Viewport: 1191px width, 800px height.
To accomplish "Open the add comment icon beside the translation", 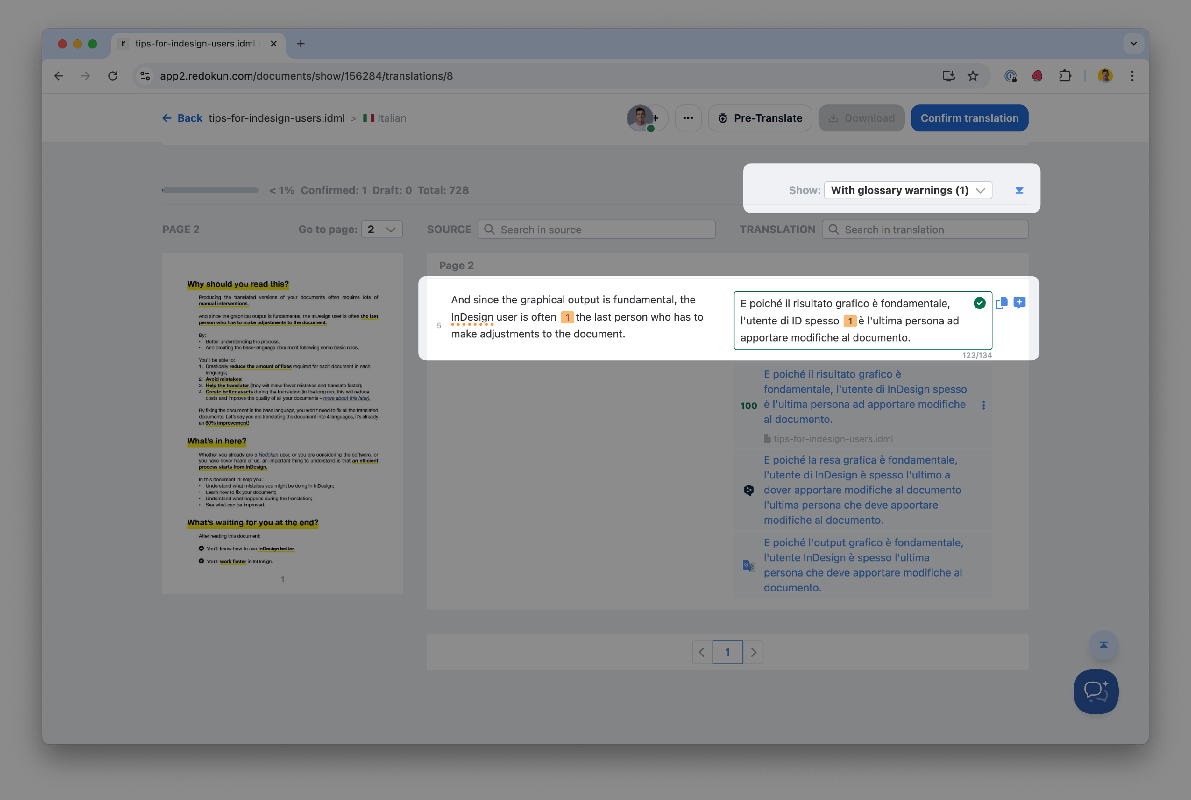I will pos(1019,303).
